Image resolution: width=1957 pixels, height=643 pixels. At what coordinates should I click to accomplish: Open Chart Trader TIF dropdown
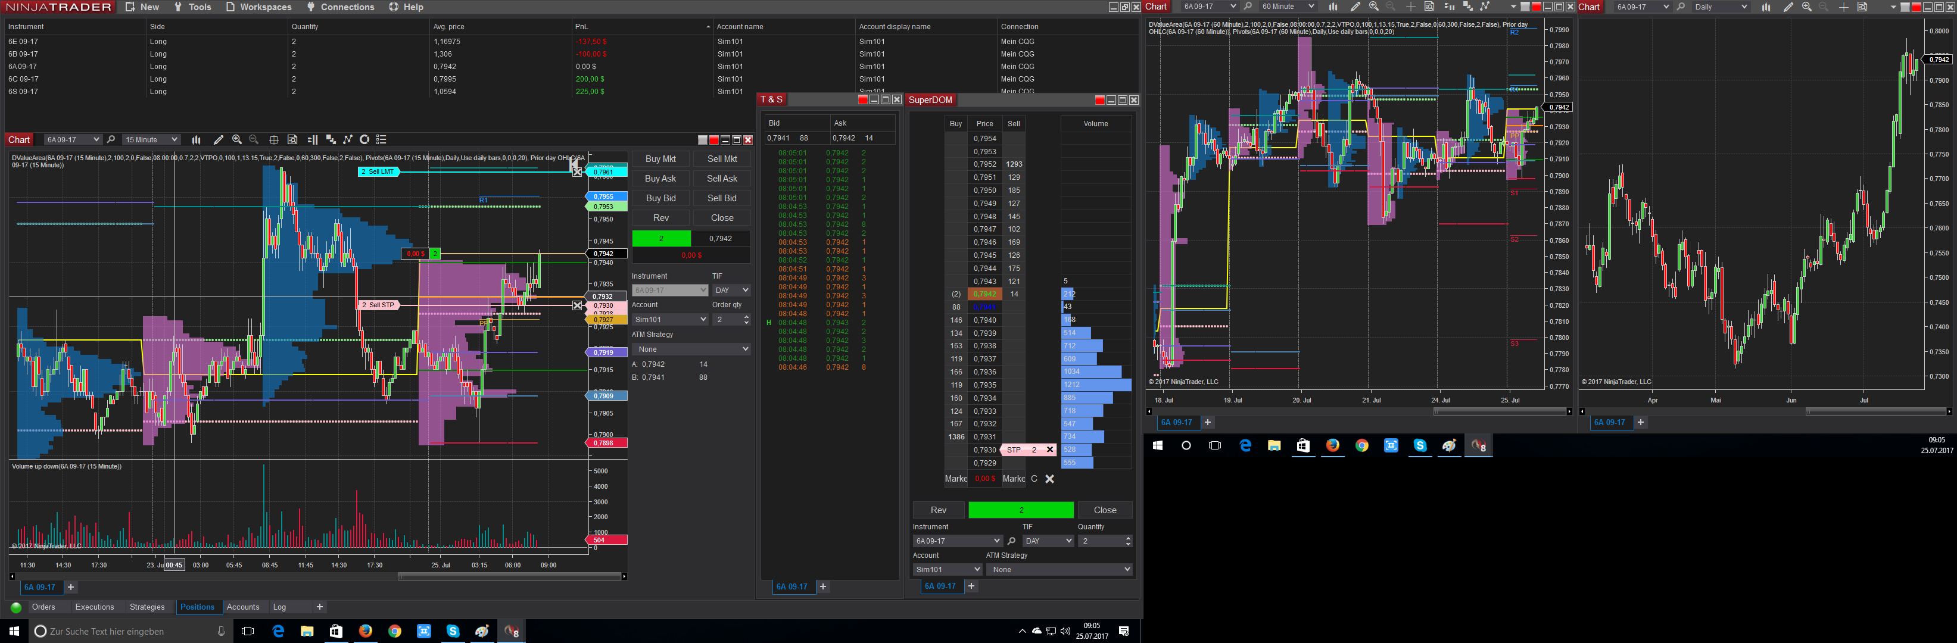tap(731, 290)
